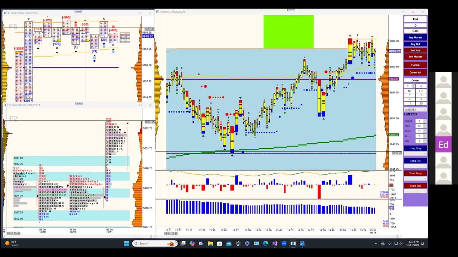Open the Microsoft Store taskbar icon
Screen dimensions: 458x257
tap(220, 243)
